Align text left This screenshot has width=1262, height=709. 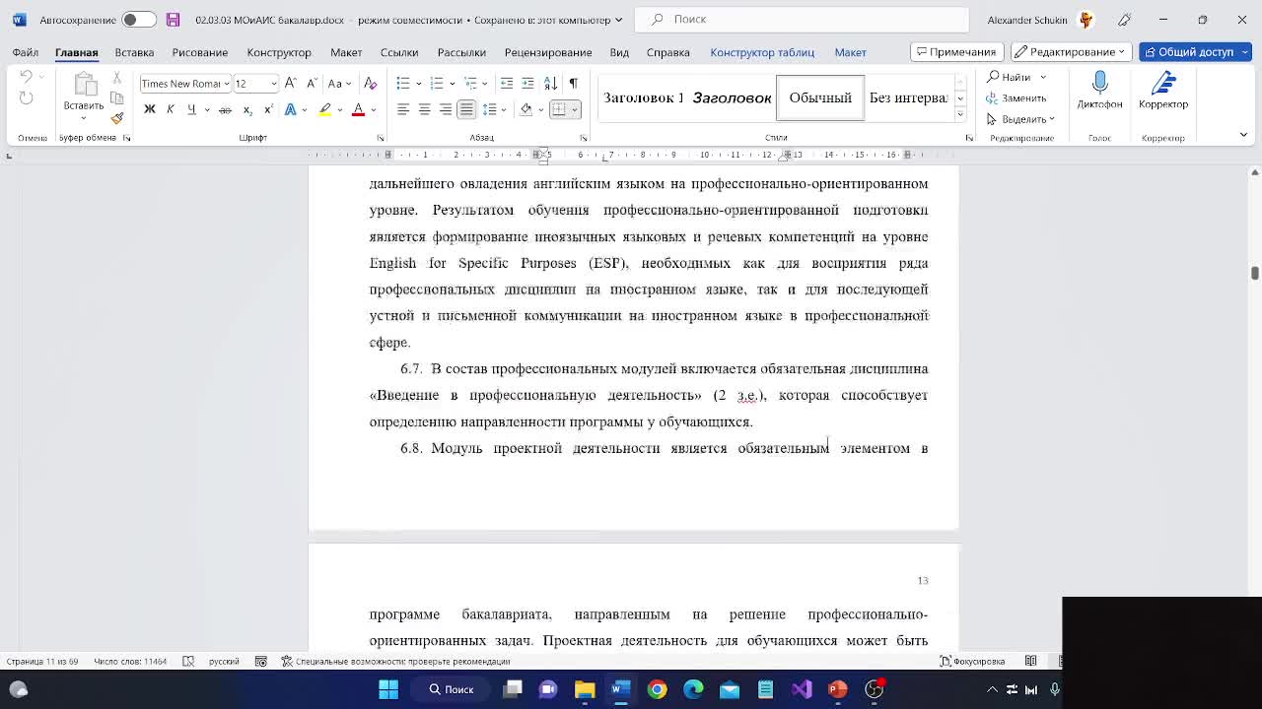(x=403, y=109)
